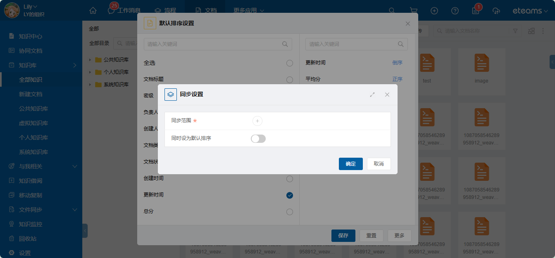The image size is (555, 258).
Task: Collapse the left sidebar handle
Action: click(85, 230)
